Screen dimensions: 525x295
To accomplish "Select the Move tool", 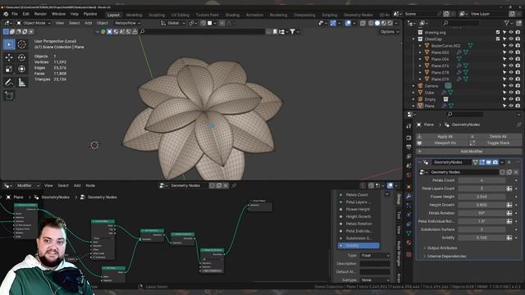I will (9, 57).
